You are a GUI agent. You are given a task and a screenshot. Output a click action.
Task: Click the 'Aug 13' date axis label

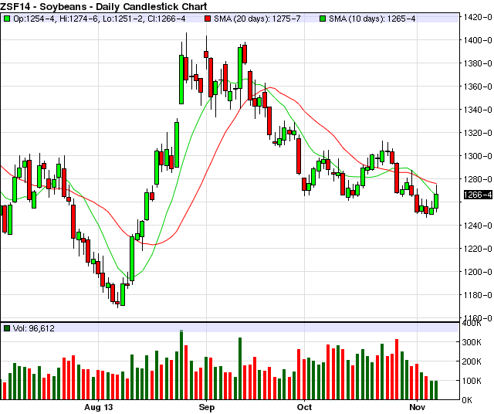click(x=98, y=407)
